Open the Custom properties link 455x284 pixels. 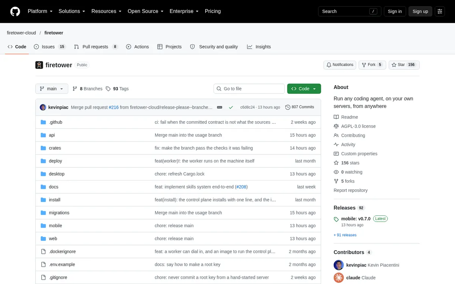coord(355,154)
